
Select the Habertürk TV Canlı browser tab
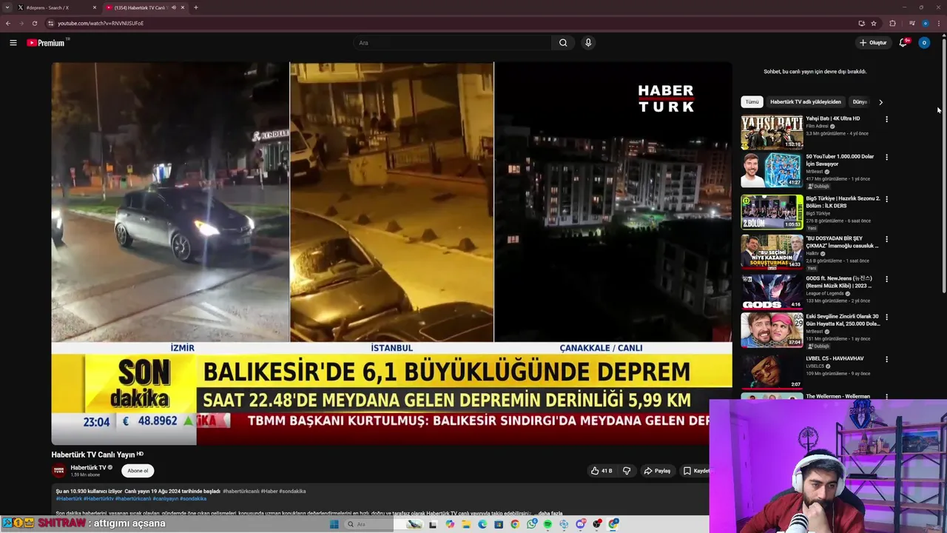click(x=144, y=7)
